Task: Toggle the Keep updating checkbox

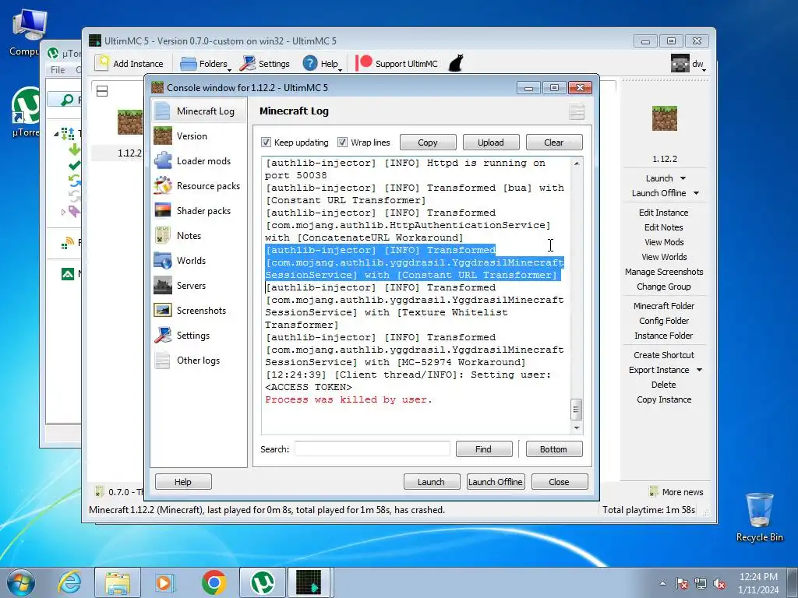Action: pos(267,142)
